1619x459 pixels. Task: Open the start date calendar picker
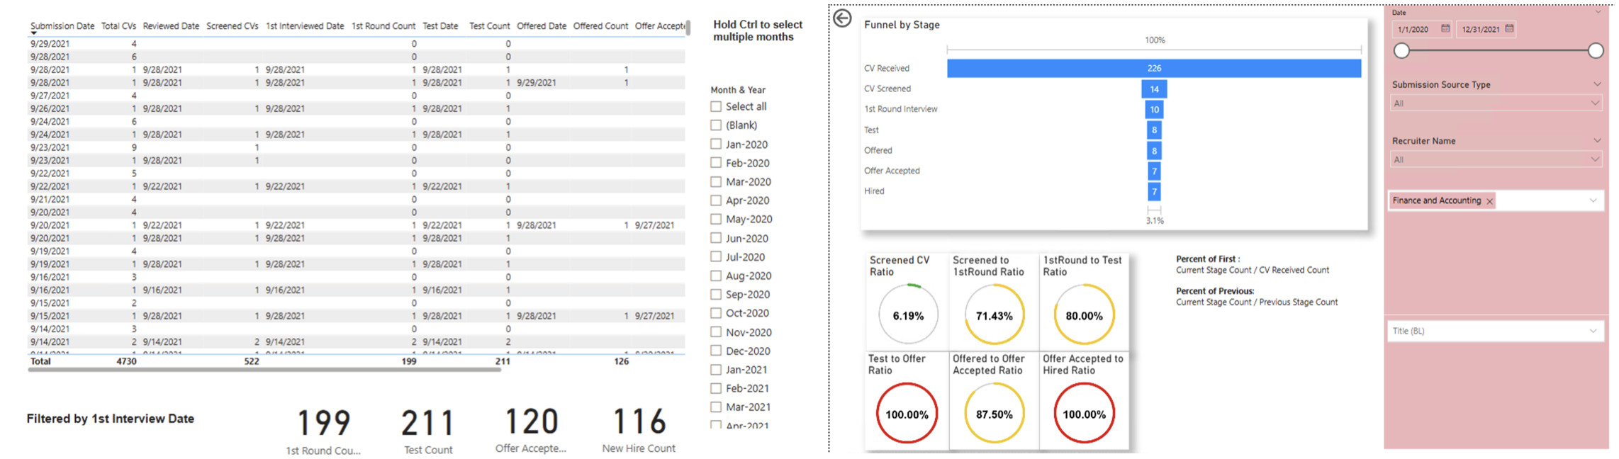(1445, 29)
